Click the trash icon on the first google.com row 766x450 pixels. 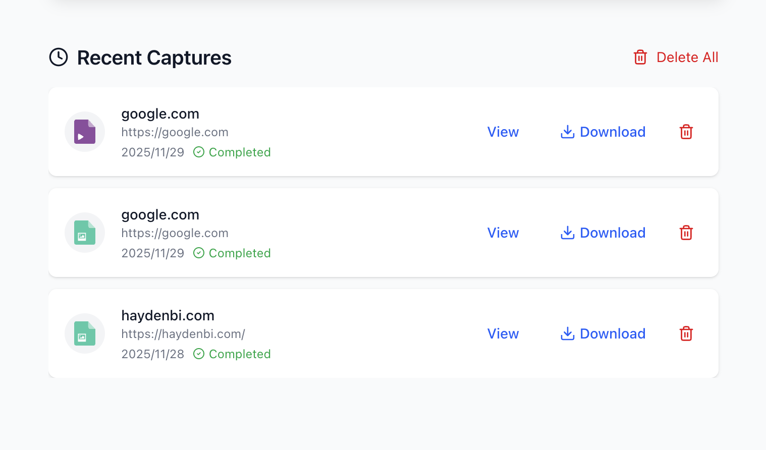(x=686, y=132)
